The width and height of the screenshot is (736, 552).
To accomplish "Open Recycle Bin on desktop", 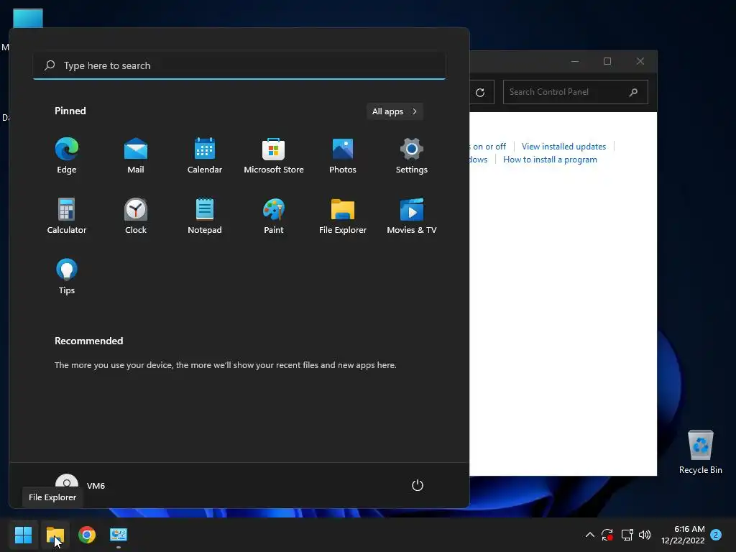I will [x=700, y=452].
